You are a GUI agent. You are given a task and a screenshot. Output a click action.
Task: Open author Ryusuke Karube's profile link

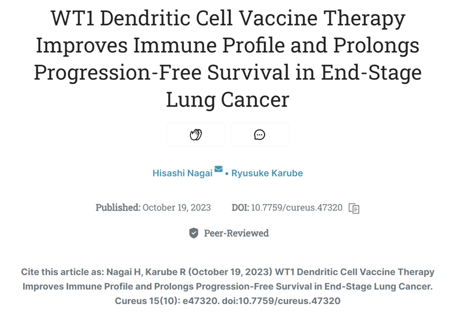(267, 173)
